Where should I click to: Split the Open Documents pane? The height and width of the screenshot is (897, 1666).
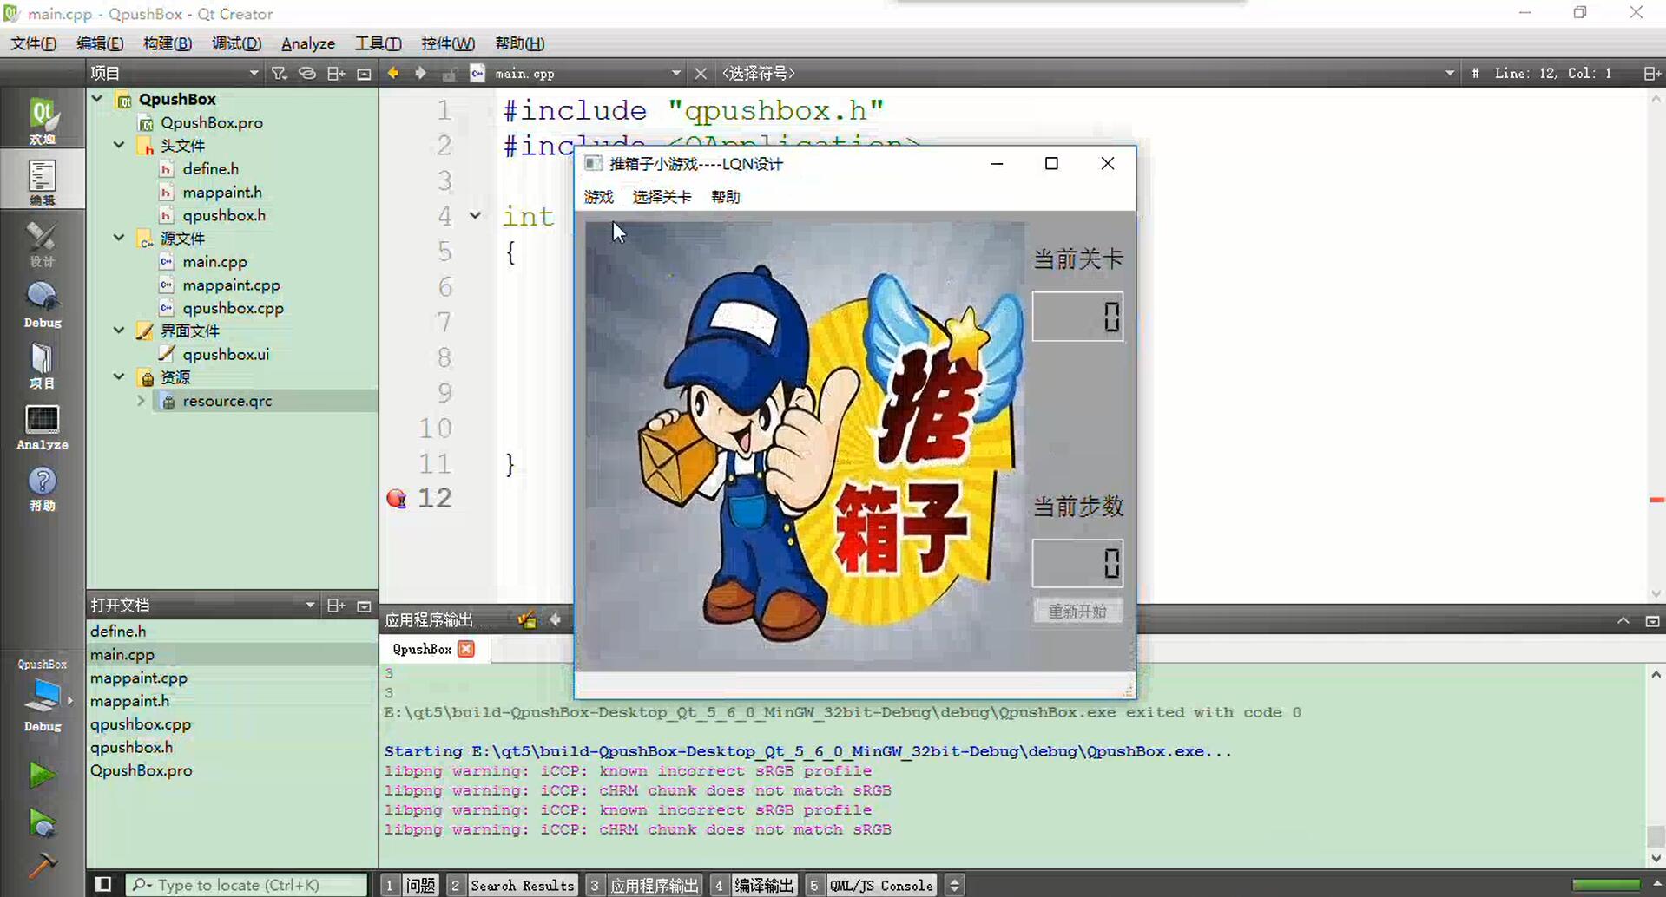pyautogui.click(x=336, y=606)
